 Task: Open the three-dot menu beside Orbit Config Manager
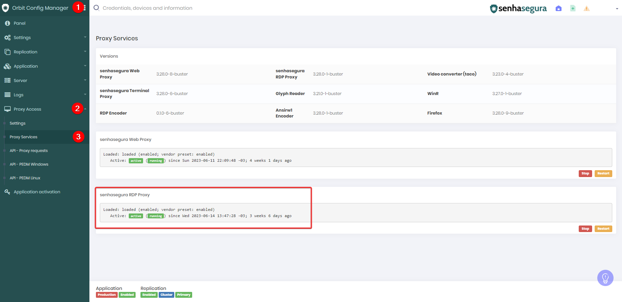[85, 8]
